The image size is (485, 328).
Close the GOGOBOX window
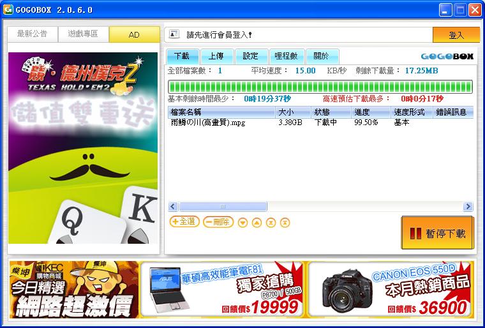475,10
